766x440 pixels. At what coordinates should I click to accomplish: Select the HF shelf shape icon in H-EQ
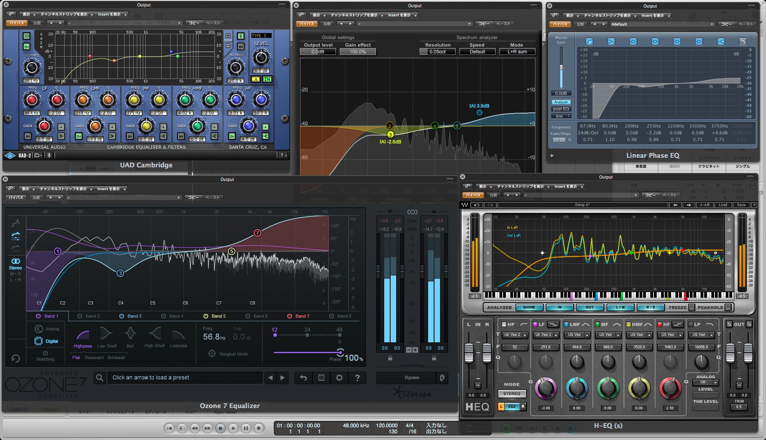(x=677, y=324)
